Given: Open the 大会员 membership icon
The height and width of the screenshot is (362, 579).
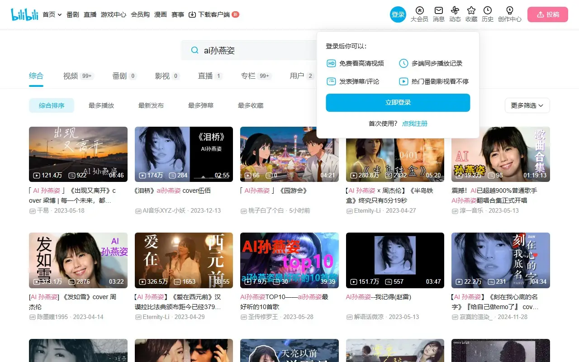Looking at the screenshot, I should tap(419, 10).
